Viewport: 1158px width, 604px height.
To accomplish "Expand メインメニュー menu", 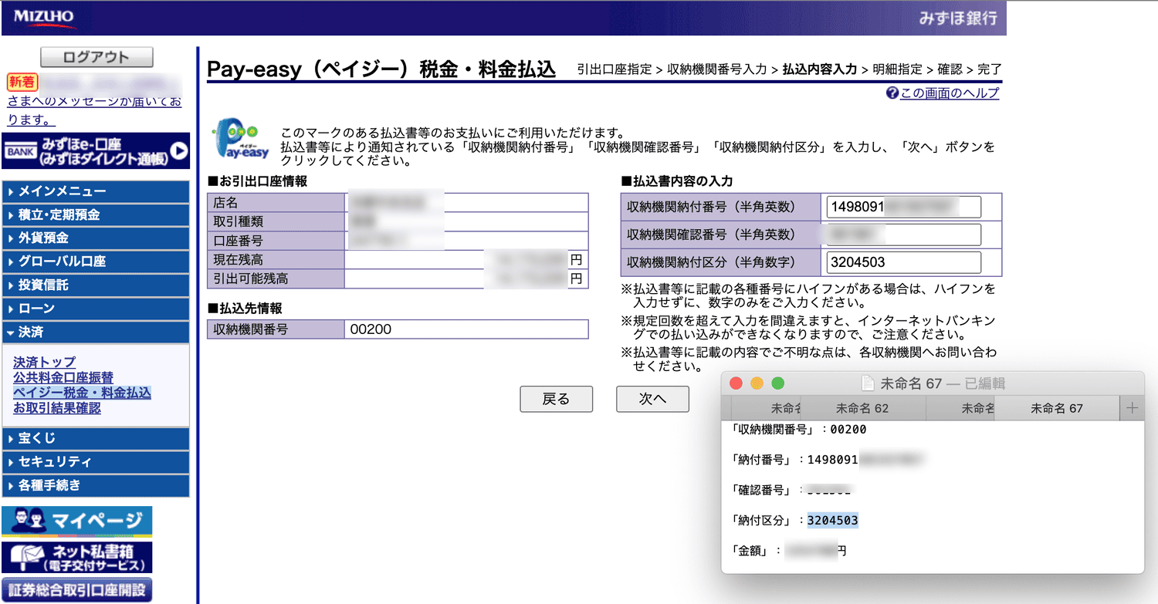I will tap(96, 191).
